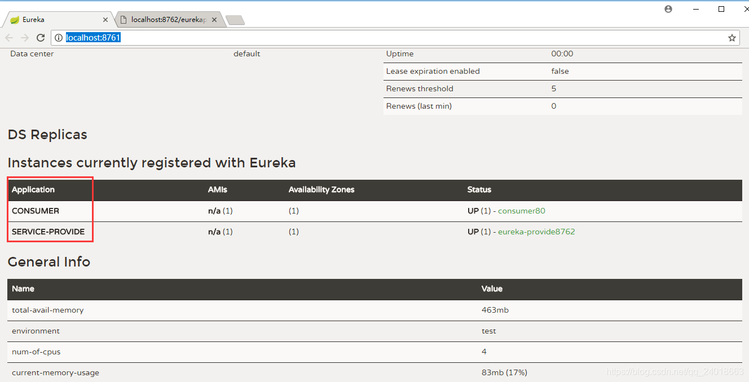Screen dimensions: 749x382
Task: Click the num-of-cpus row name
Action: click(x=36, y=352)
